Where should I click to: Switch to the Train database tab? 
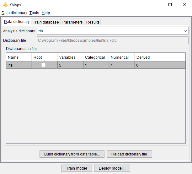pos(46,22)
